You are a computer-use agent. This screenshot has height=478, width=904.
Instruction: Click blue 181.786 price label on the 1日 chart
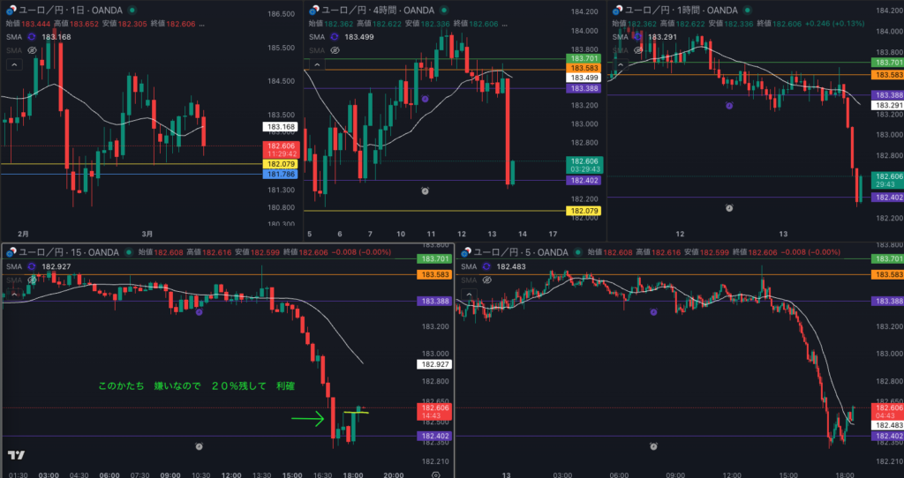(280, 174)
